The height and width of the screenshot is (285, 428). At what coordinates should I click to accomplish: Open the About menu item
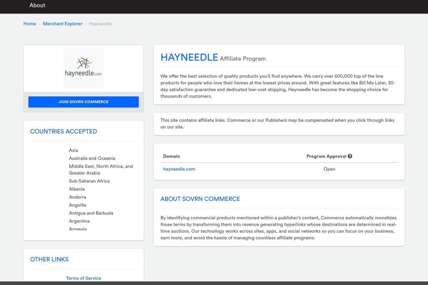click(37, 5)
